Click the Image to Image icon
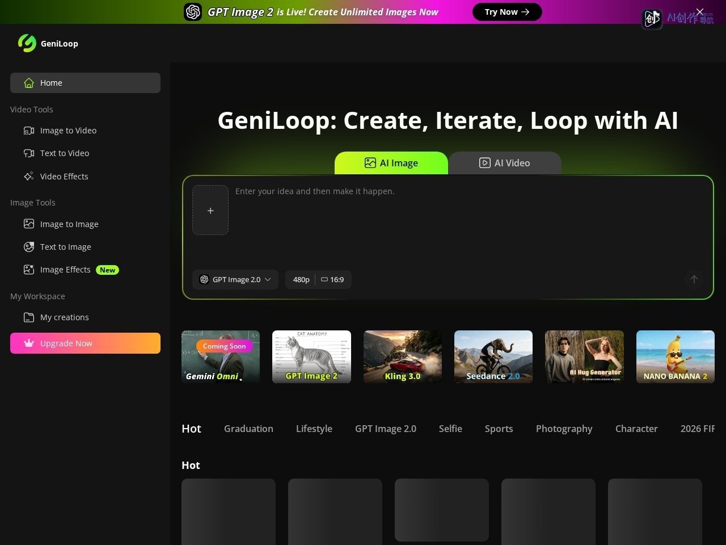726x545 pixels. pyautogui.click(x=29, y=224)
